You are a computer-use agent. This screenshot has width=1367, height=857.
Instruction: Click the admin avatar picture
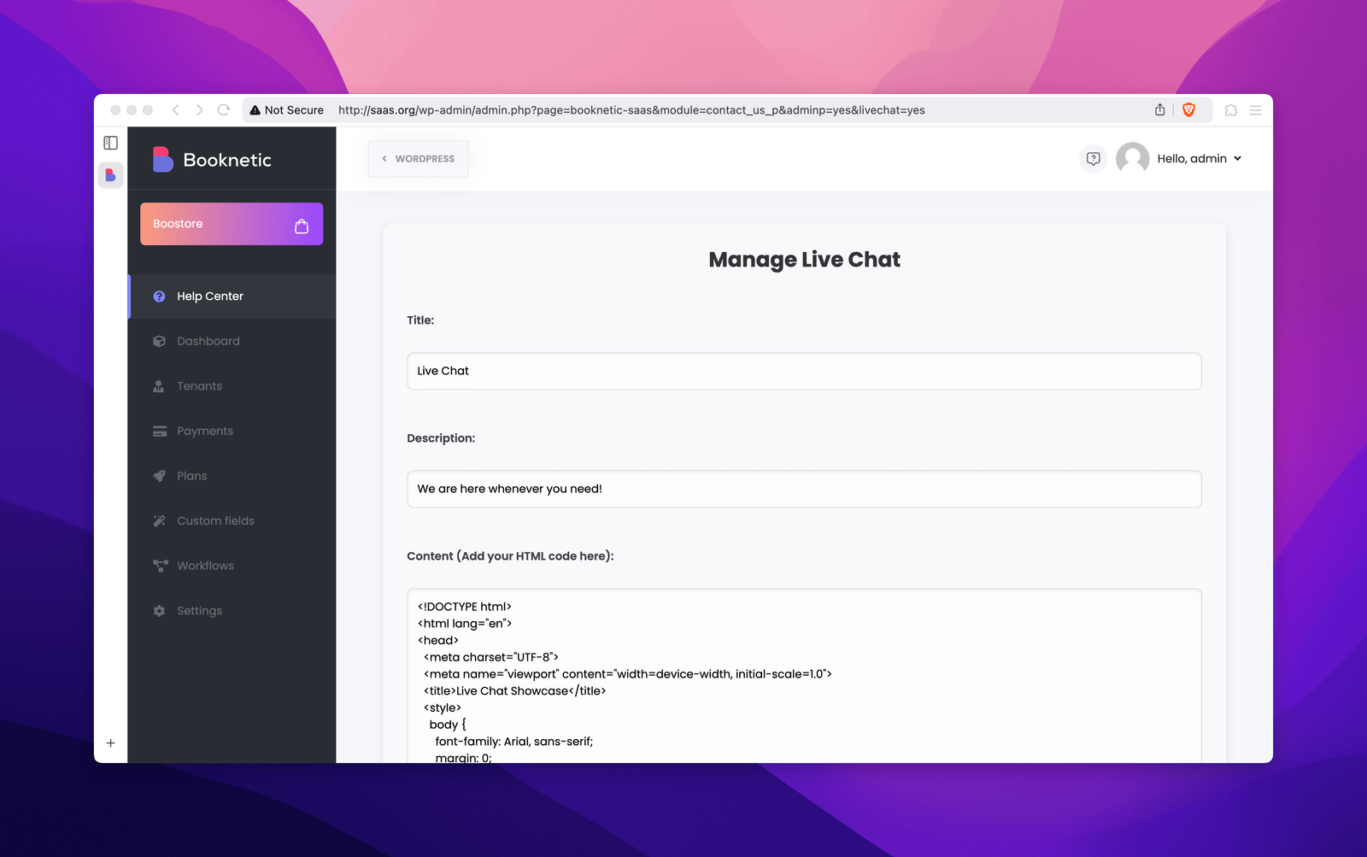[x=1133, y=159]
